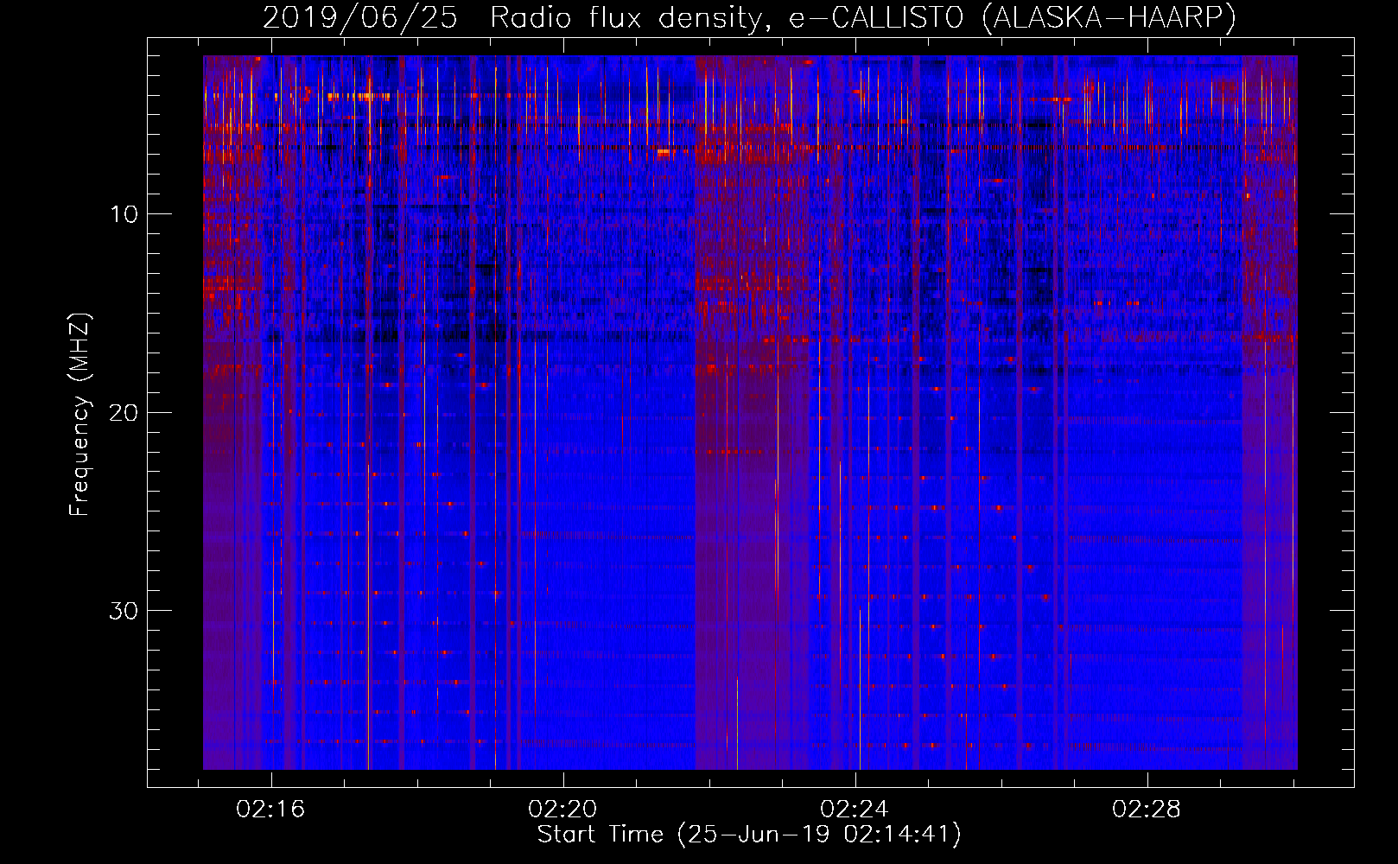Click the 02:16 time tick label

[x=270, y=810]
